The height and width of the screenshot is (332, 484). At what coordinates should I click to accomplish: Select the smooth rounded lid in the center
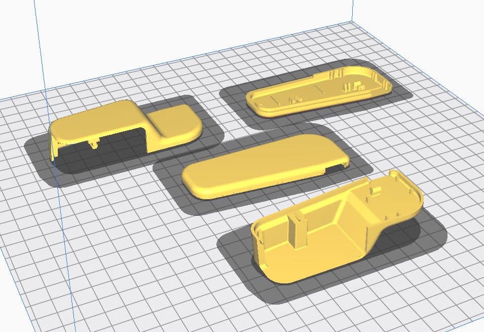tap(264, 165)
